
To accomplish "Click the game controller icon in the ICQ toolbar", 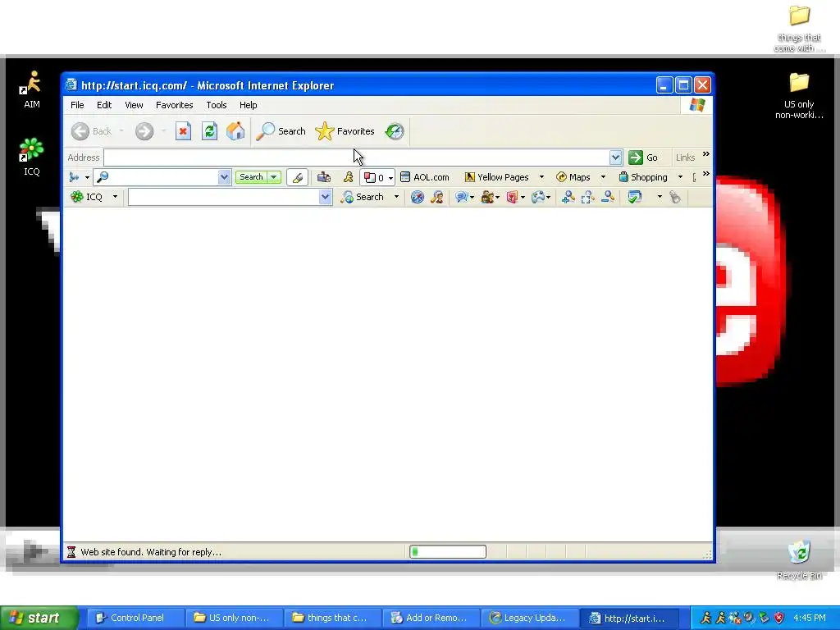I will (x=538, y=197).
